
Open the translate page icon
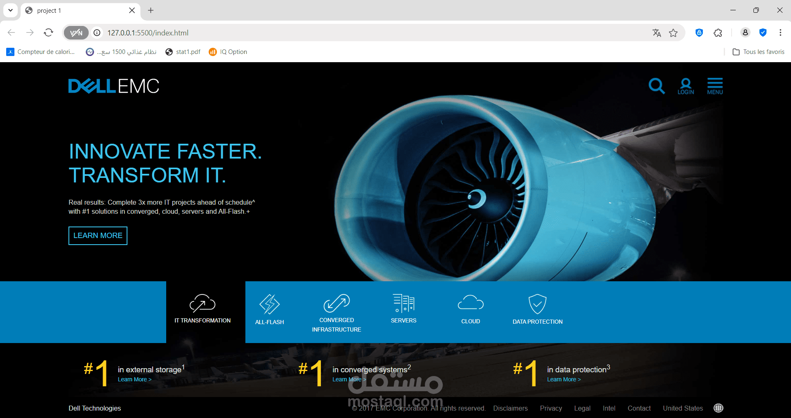tap(657, 33)
